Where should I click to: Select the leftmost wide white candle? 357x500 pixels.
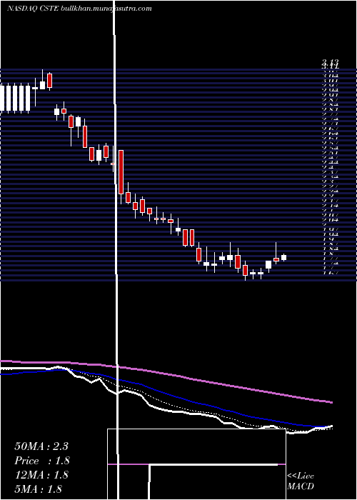point(1,98)
